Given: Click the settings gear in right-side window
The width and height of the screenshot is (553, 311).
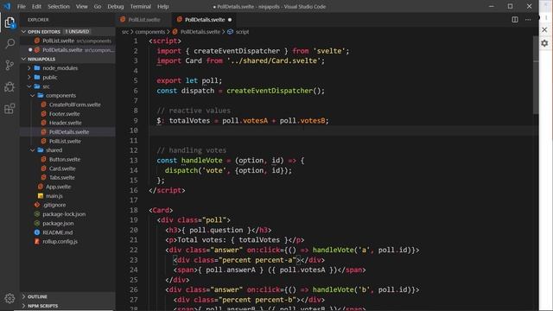Looking at the screenshot, I should (545, 43).
